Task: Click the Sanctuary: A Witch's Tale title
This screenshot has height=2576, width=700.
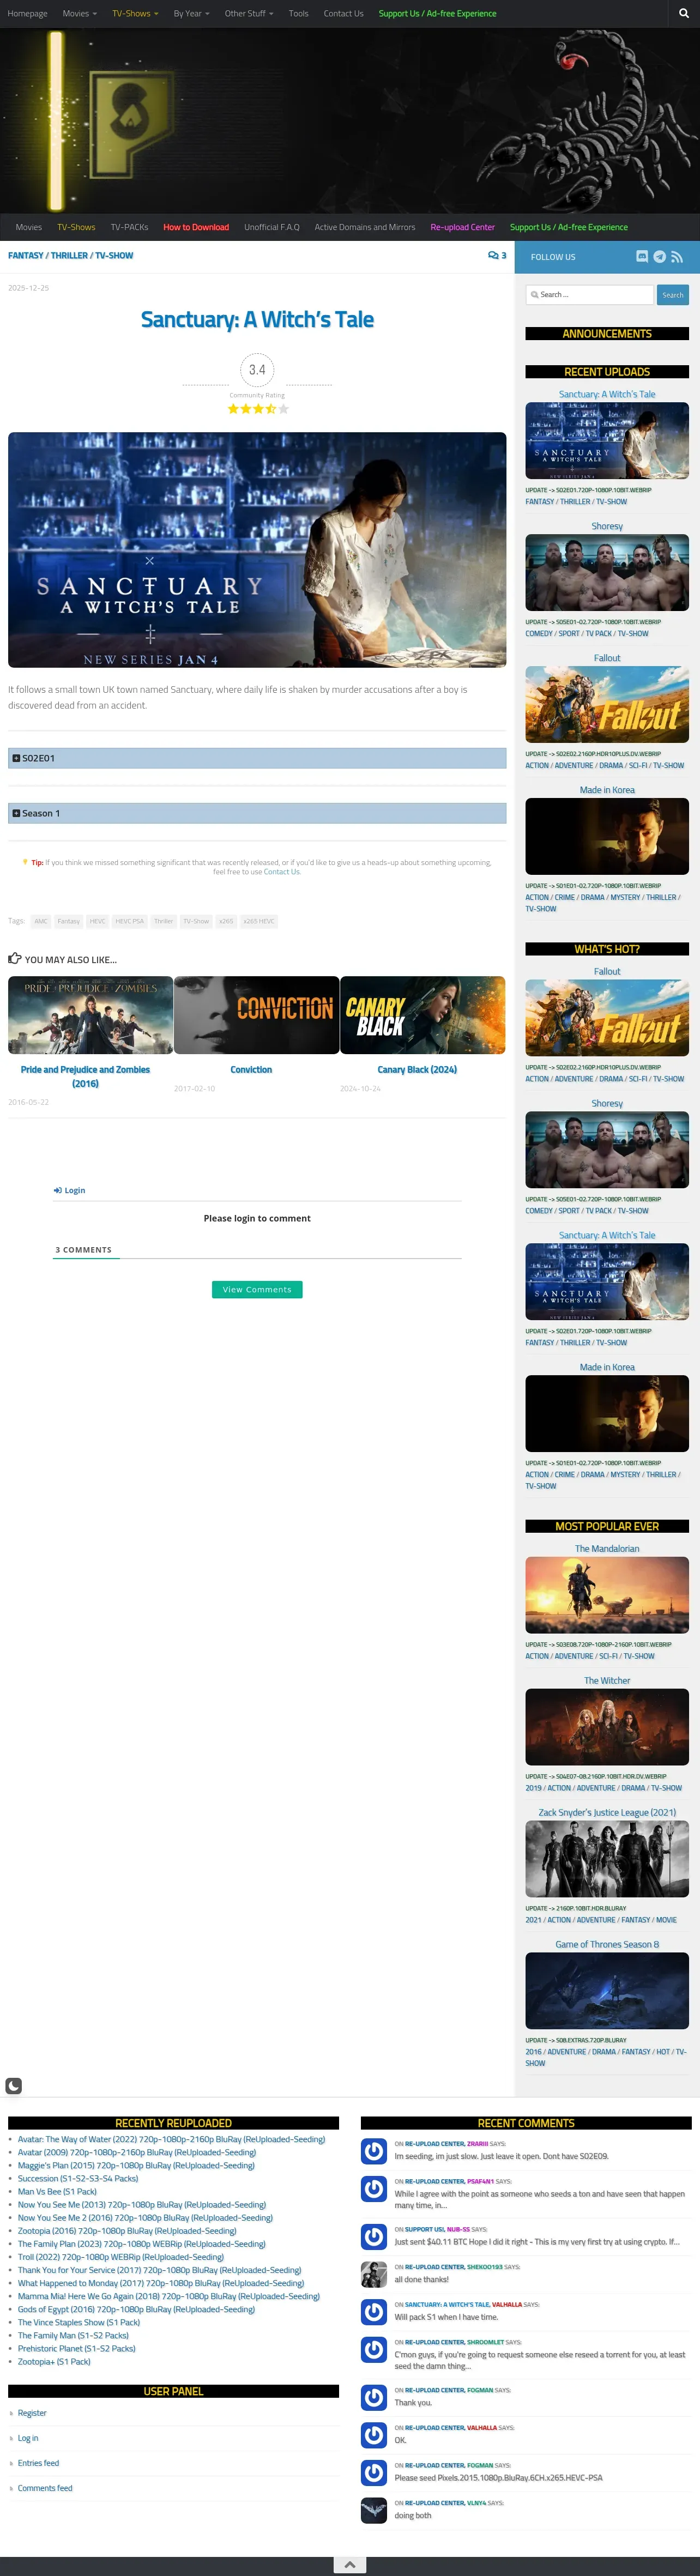Action: [257, 320]
